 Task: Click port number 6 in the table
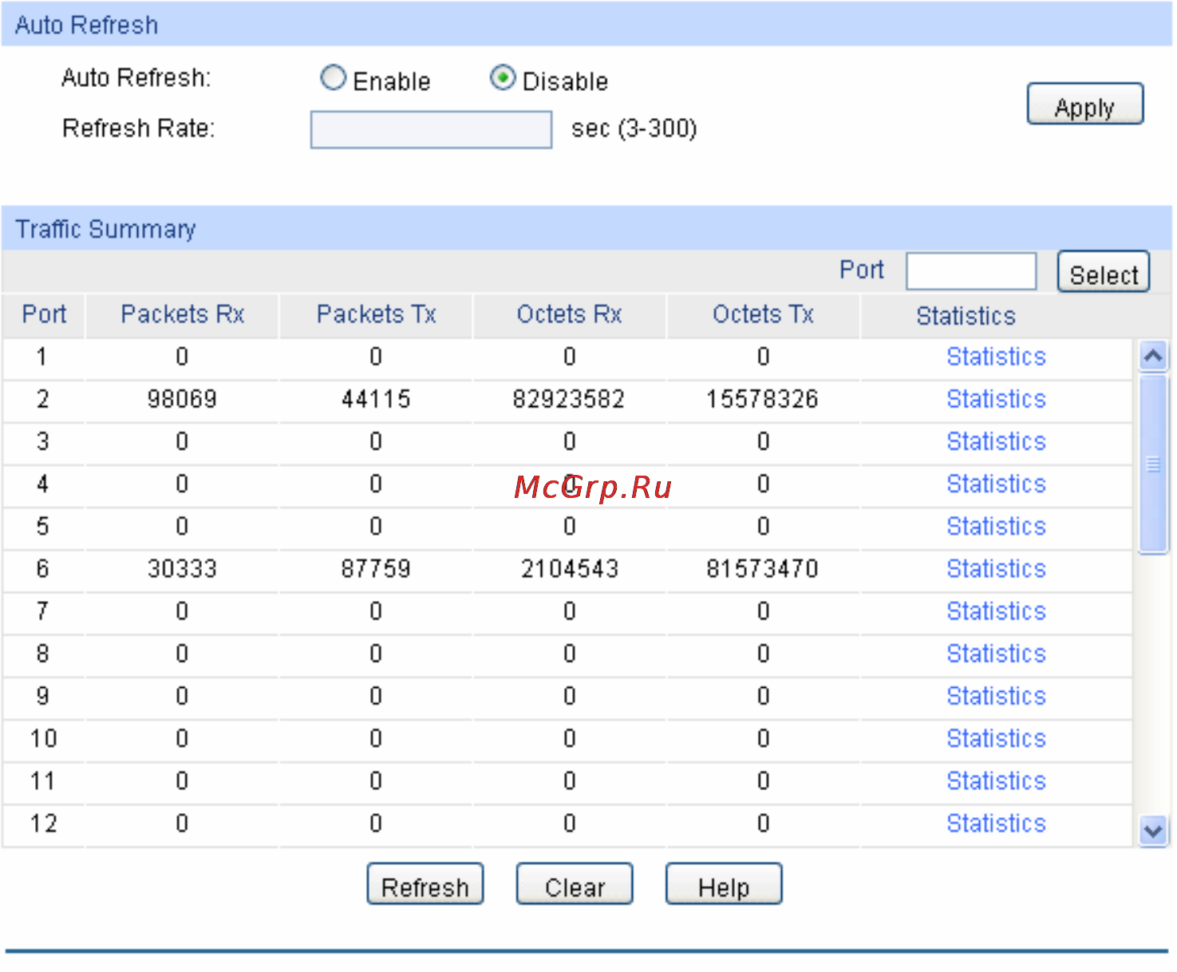click(42, 569)
